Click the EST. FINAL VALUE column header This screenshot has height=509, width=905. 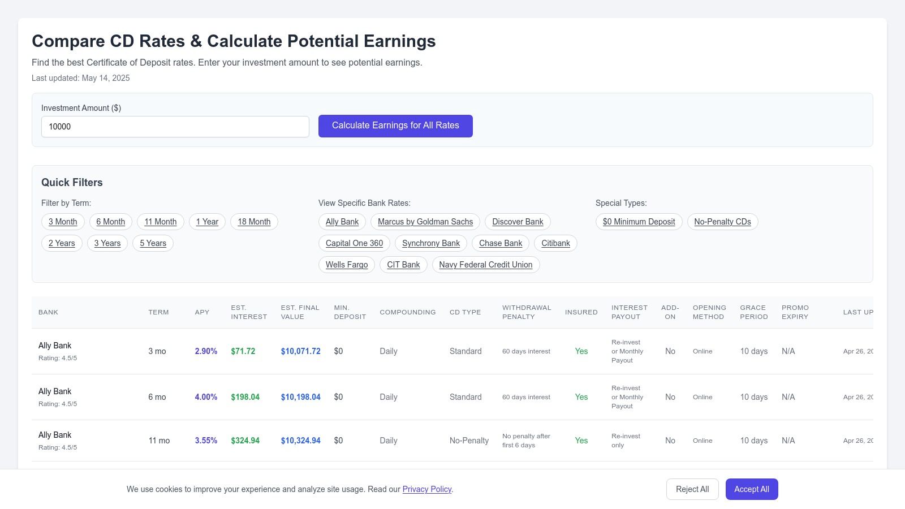(300, 312)
